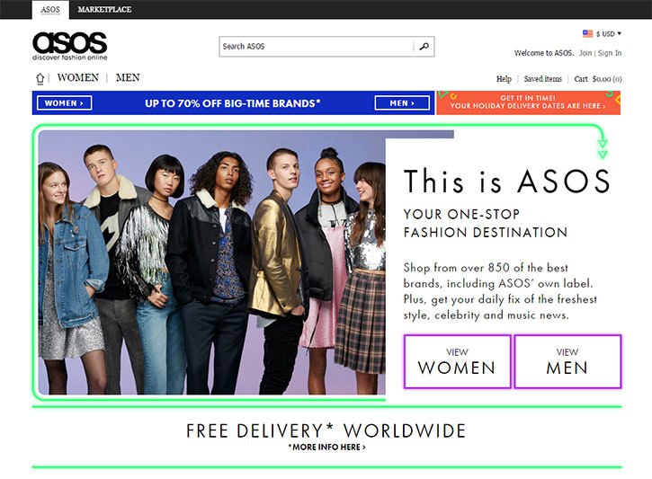The height and width of the screenshot is (479, 652).
Task: Click the Join link
Action: 585,53
